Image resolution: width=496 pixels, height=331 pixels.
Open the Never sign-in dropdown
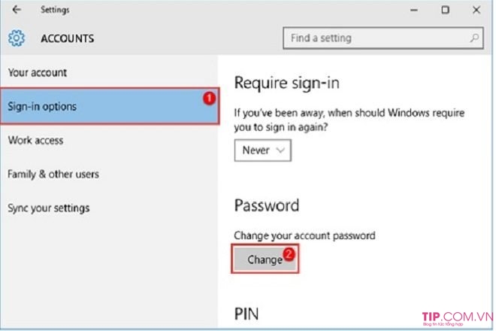pyautogui.click(x=263, y=150)
